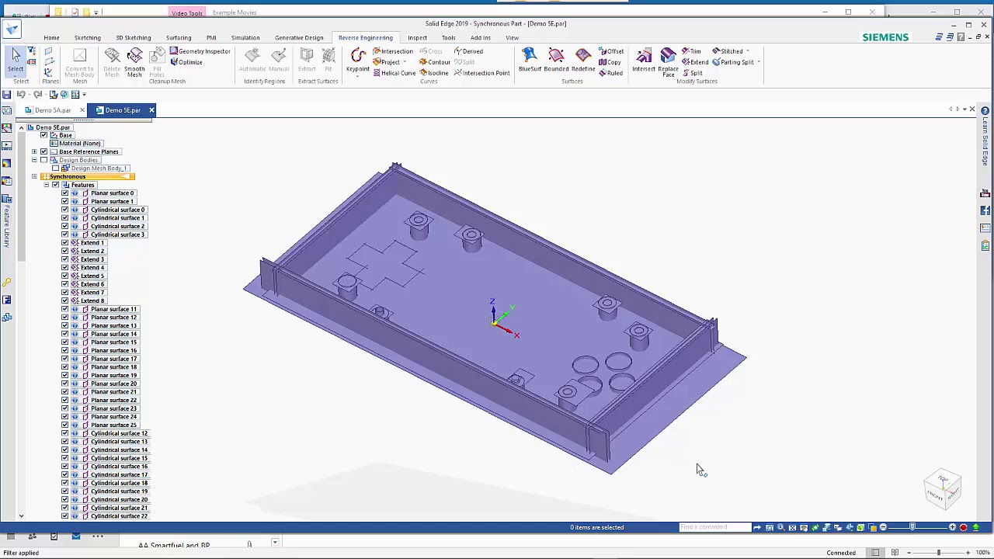
Task: Uncheck Planar surface 11 checkbox
Action: click(65, 309)
